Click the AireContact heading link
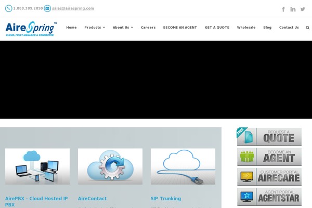The image size is (312, 208). pos(93,199)
